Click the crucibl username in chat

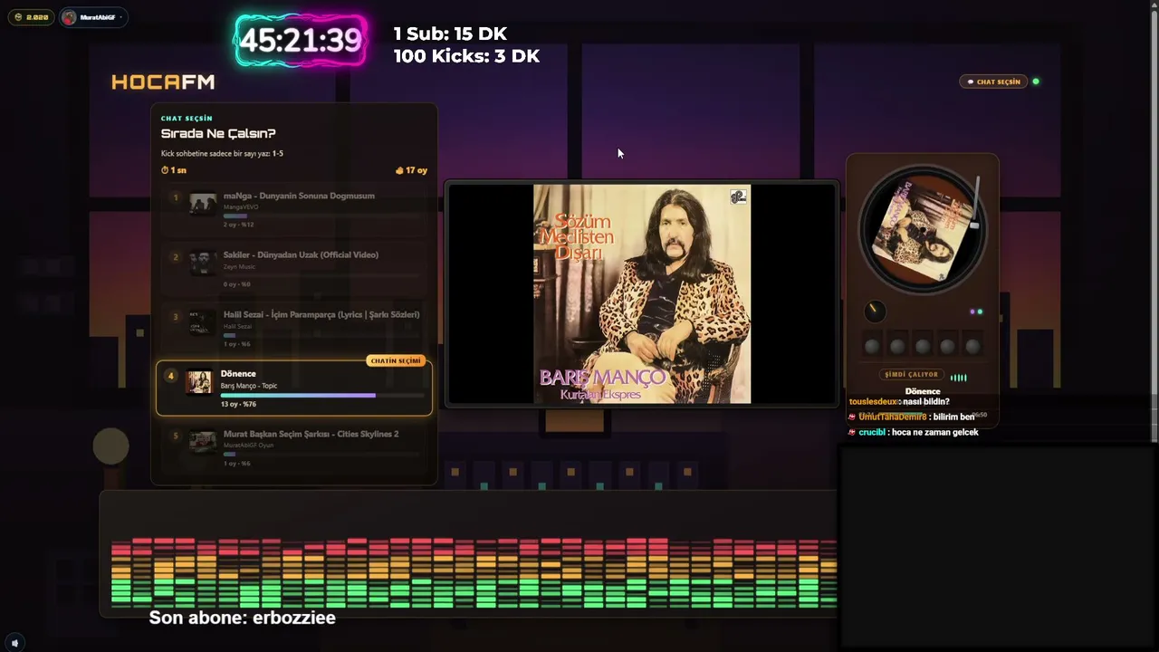[872, 433]
